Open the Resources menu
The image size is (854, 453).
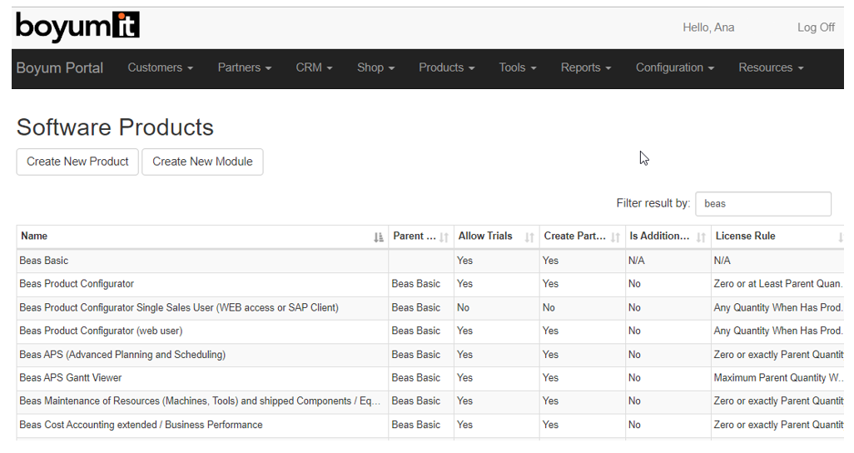pos(771,68)
